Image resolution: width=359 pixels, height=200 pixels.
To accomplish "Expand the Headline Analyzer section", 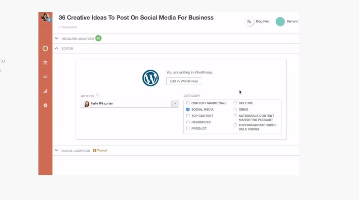I will click(56, 38).
